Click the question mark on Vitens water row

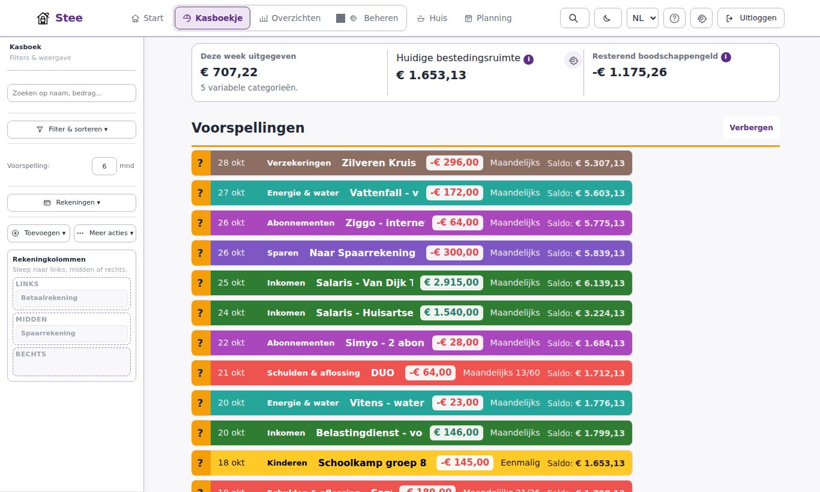pyautogui.click(x=200, y=403)
